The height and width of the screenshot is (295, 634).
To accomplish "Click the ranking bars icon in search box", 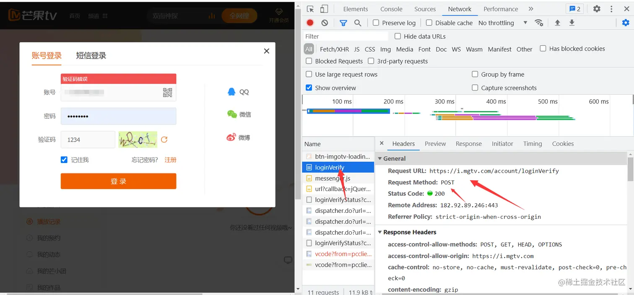I will (212, 16).
